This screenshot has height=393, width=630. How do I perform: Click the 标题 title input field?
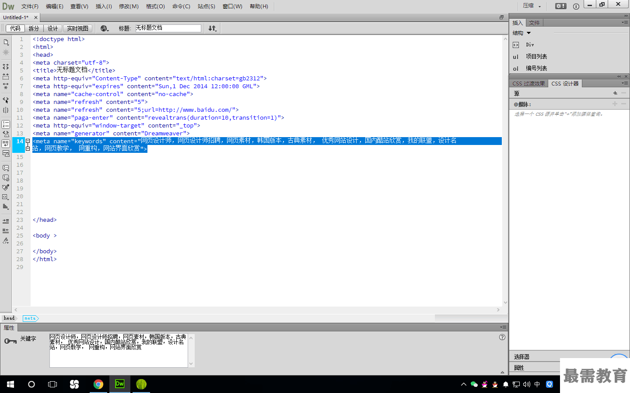coord(168,28)
